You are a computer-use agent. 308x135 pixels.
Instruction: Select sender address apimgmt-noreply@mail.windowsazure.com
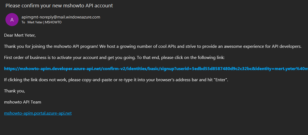tap(61, 17)
